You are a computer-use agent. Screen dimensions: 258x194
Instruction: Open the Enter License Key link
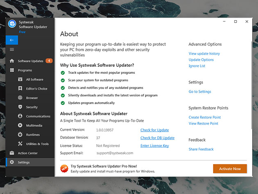154,146
